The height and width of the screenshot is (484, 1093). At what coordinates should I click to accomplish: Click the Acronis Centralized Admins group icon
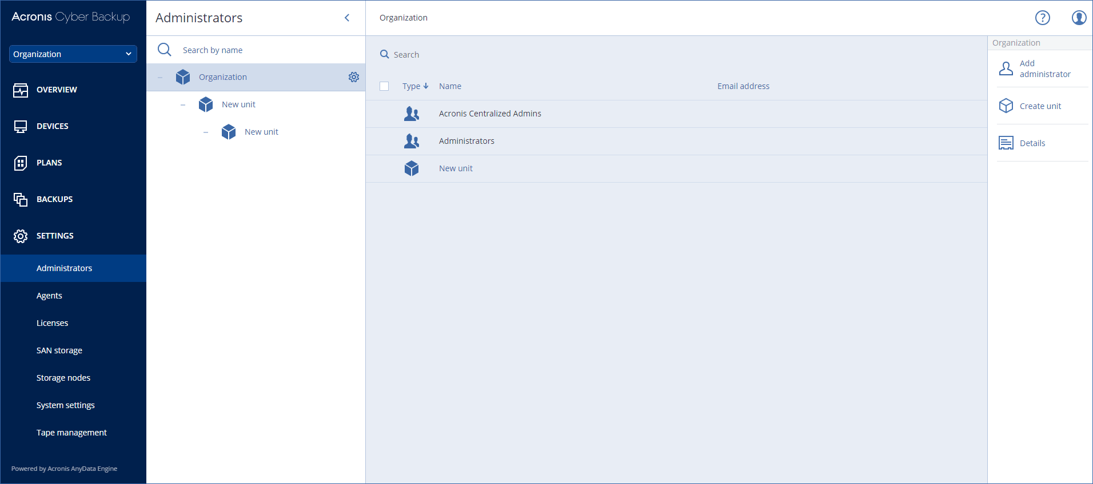click(x=412, y=114)
